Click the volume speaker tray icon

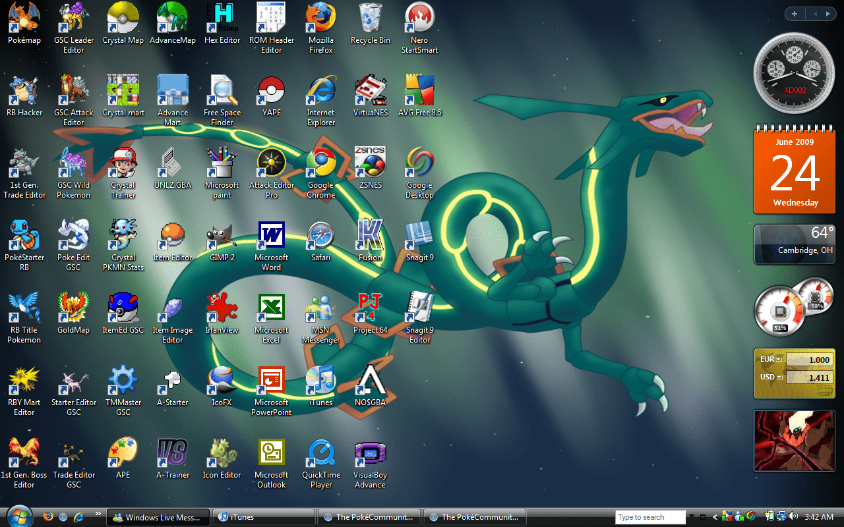point(793,516)
